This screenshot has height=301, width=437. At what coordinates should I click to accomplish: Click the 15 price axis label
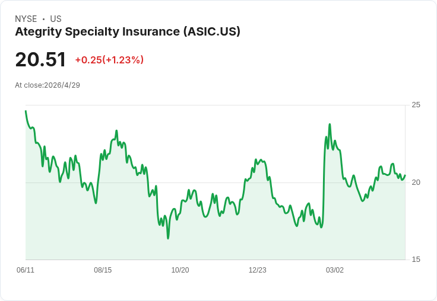[416, 260]
